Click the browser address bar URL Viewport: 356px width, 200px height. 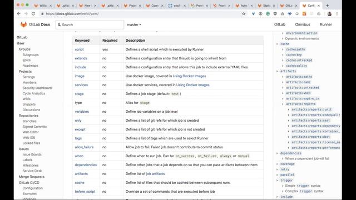[72, 13]
